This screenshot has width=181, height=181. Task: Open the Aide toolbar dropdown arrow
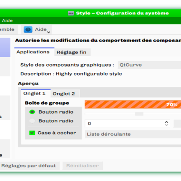48,32
